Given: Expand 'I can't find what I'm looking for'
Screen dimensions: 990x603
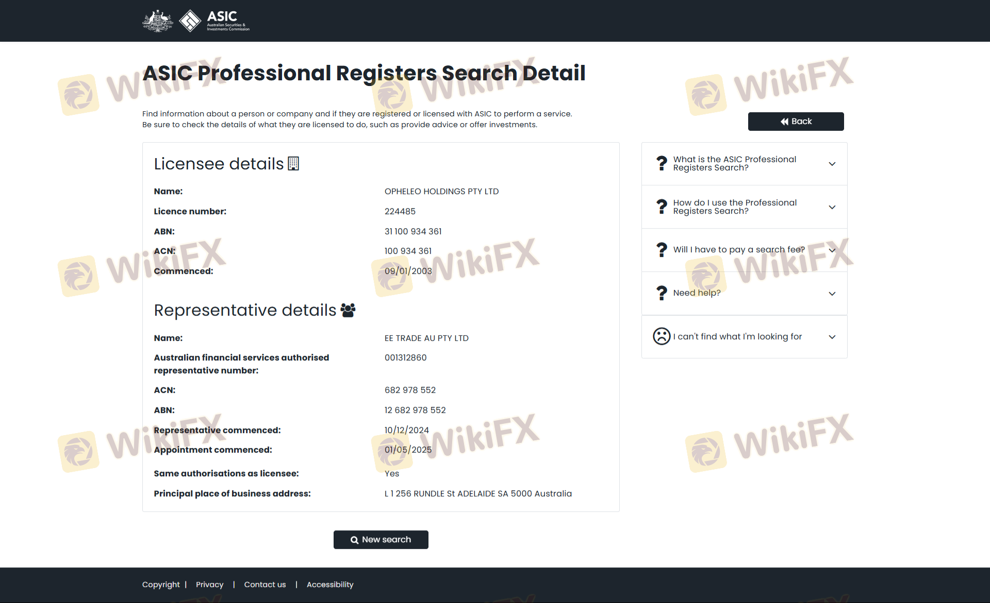Looking at the screenshot, I should click(832, 337).
